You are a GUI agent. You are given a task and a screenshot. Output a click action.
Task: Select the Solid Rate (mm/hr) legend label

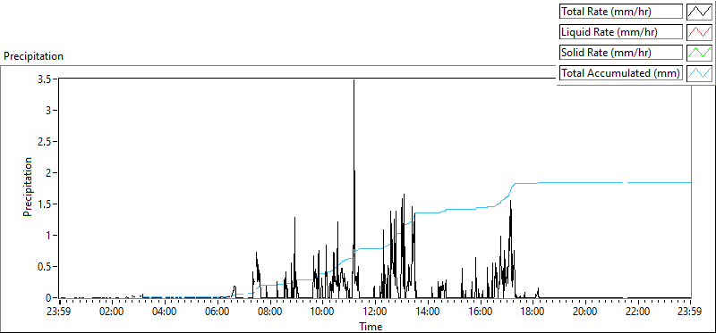(x=621, y=53)
